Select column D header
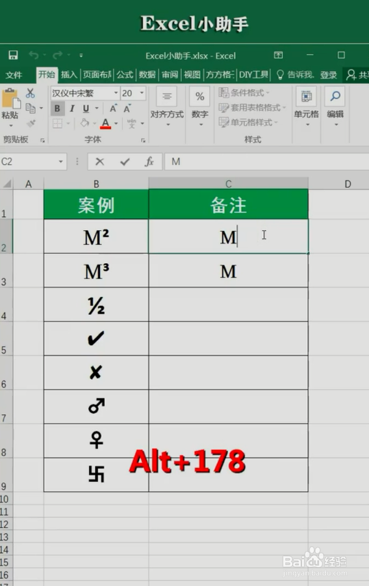Image resolution: width=369 pixels, height=586 pixels. (348, 184)
